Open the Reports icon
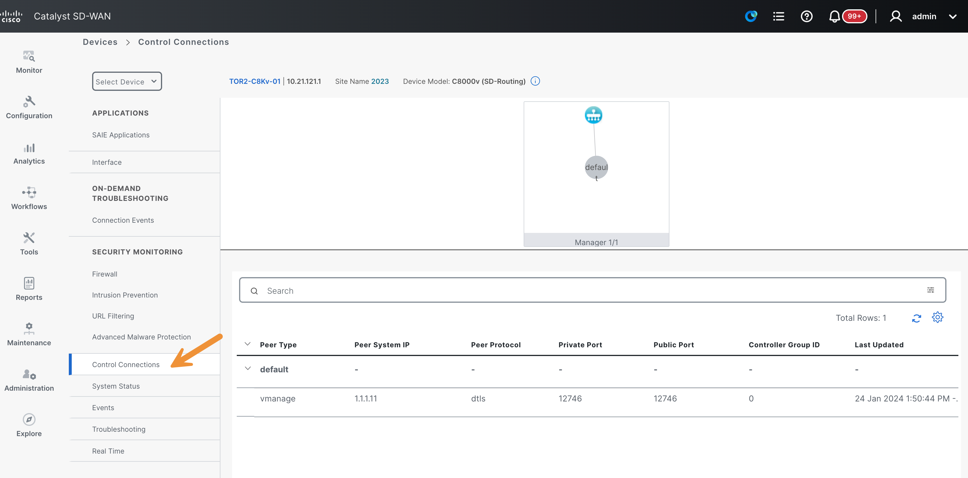The width and height of the screenshot is (968, 478). click(29, 283)
